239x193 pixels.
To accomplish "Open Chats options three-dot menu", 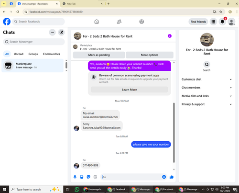I will 52,33.
